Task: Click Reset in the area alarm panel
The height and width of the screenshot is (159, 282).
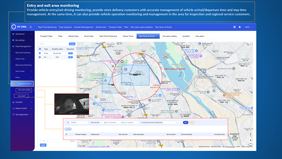Action: (192, 123)
